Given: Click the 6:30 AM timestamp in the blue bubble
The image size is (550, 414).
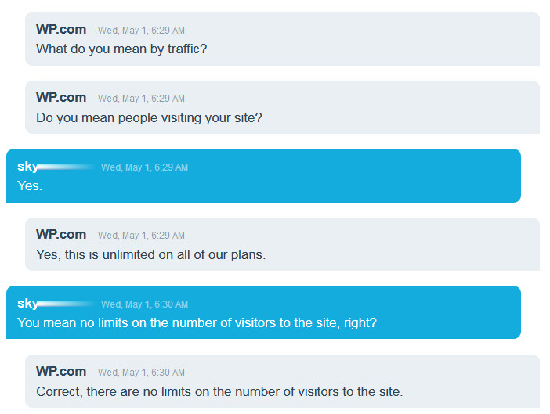Looking at the screenshot, I should click(x=144, y=304).
